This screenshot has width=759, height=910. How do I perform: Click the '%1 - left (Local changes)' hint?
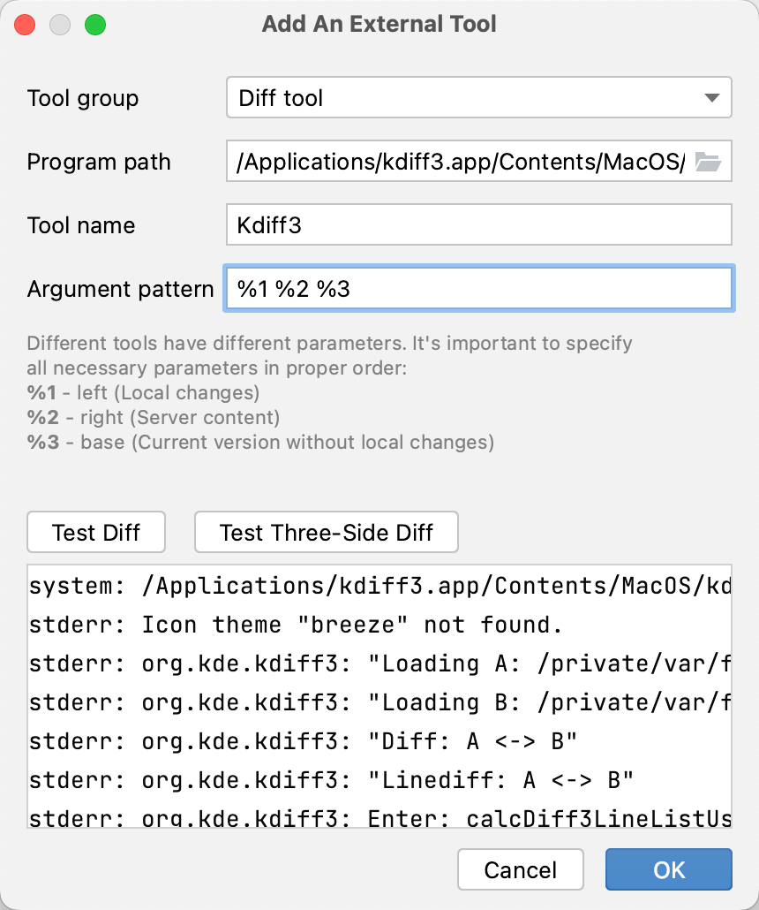pyautogui.click(x=143, y=393)
